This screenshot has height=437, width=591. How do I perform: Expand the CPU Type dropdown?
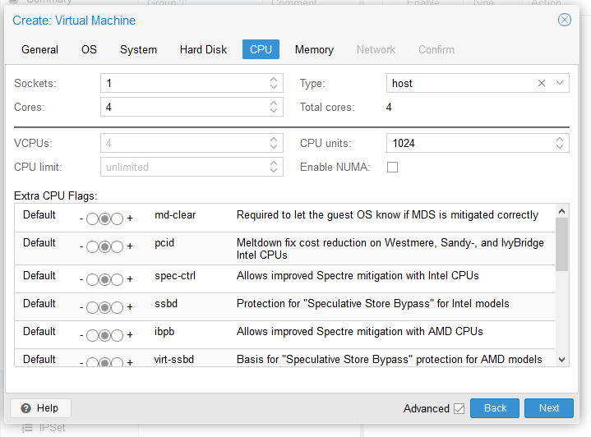[x=559, y=83]
